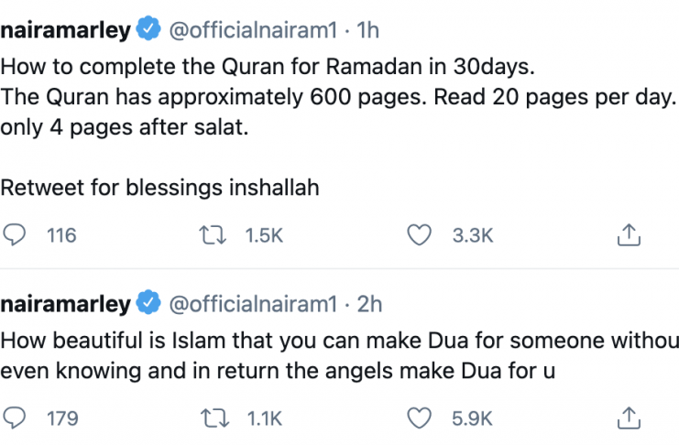This screenshot has height=445, width=679.
Task: Open the tweet text about reading 20 pages
Action: tap(339, 99)
